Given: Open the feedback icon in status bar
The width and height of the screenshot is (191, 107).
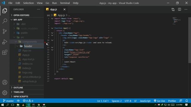Looking at the screenshot, I should [x=181, y=101].
